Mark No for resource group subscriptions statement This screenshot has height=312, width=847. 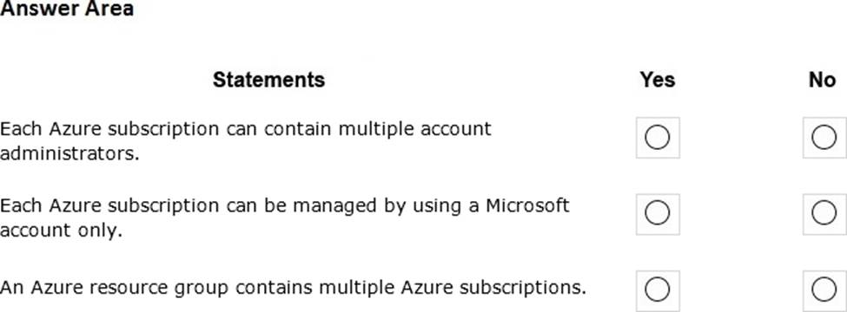point(824,290)
